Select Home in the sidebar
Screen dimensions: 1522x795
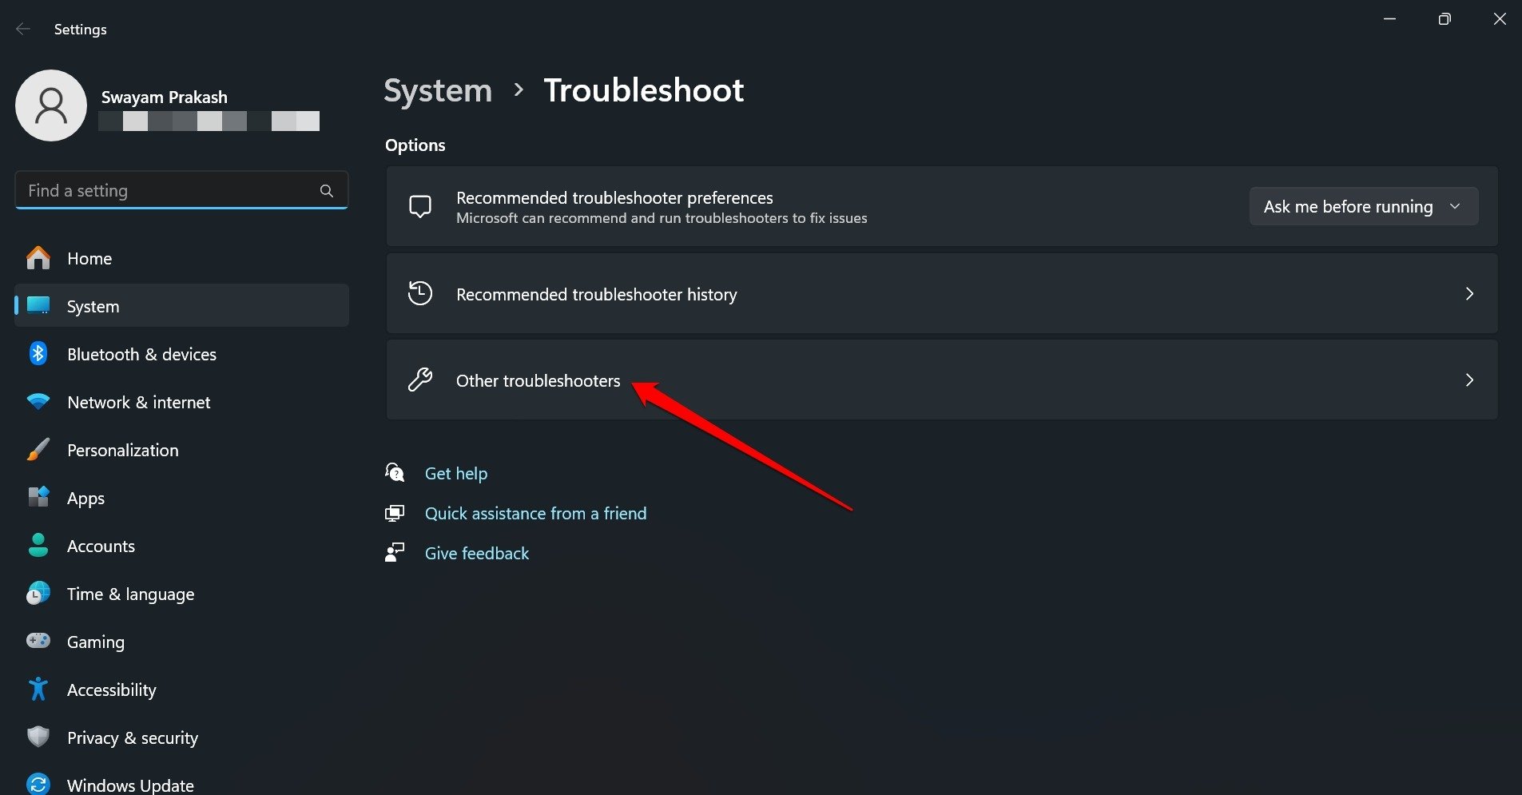(x=89, y=257)
